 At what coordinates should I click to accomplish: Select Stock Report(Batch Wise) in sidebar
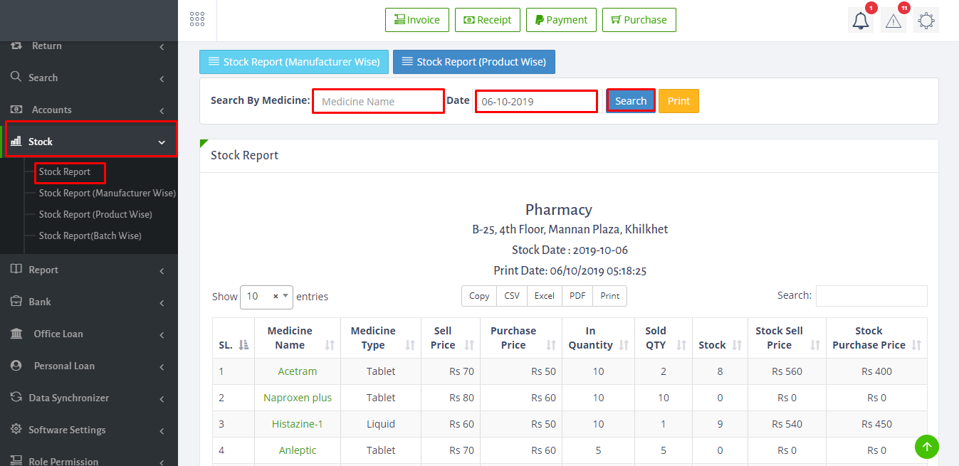point(90,235)
